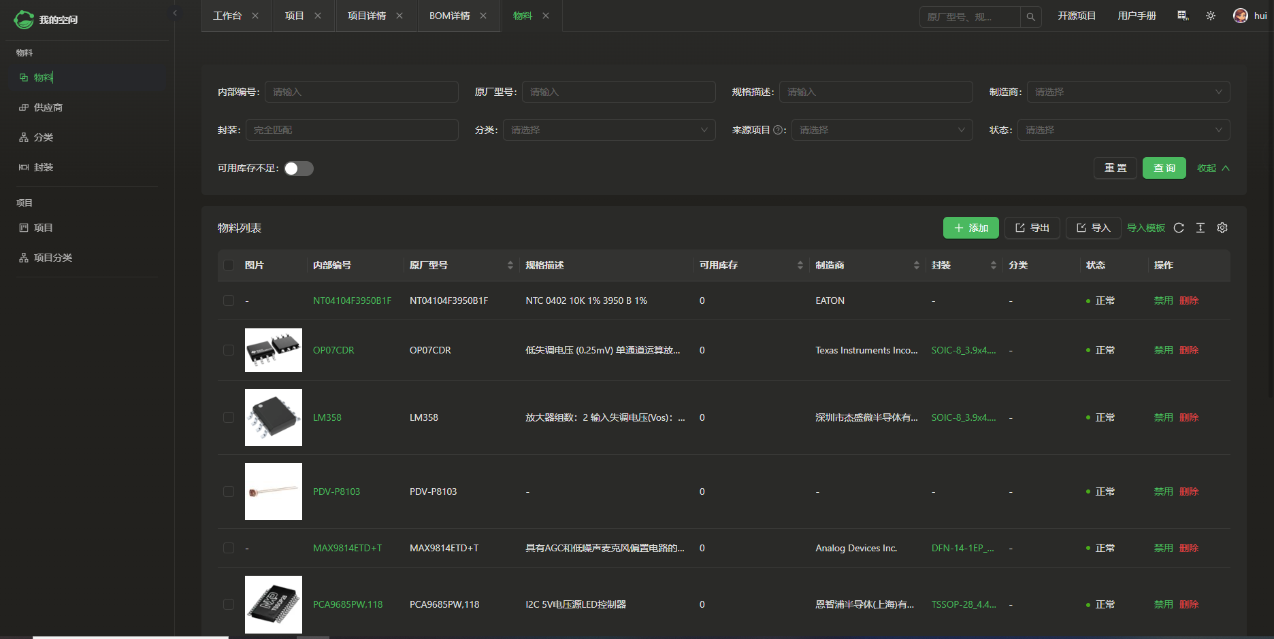Open the language switch icon in header
This screenshot has height=639, width=1274.
(1183, 16)
